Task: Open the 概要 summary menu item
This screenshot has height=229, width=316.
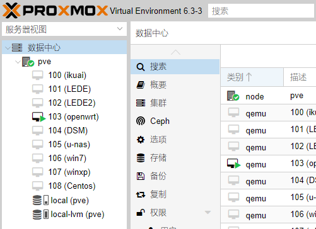Action: coord(175,85)
